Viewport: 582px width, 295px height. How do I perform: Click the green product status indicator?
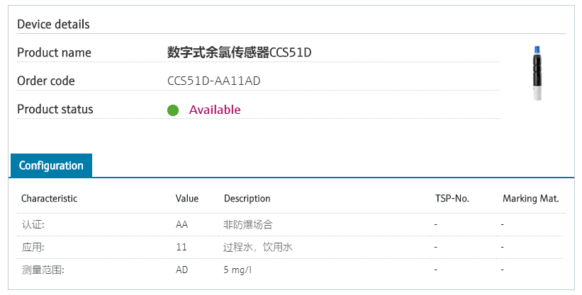pyautogui.click(x=173, y=110)
